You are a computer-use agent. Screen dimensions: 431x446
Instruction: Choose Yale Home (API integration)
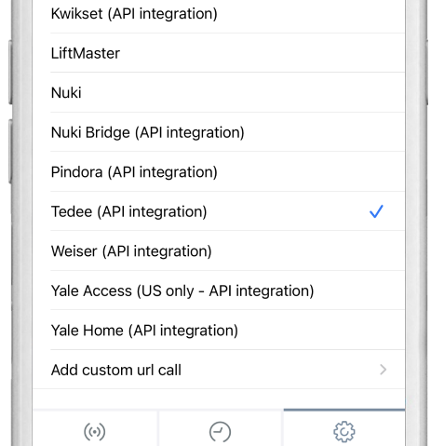[x=219, y=330]
